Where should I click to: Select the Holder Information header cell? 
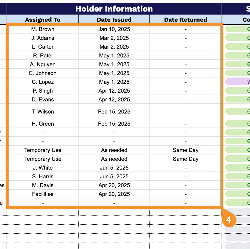point(114,9)
